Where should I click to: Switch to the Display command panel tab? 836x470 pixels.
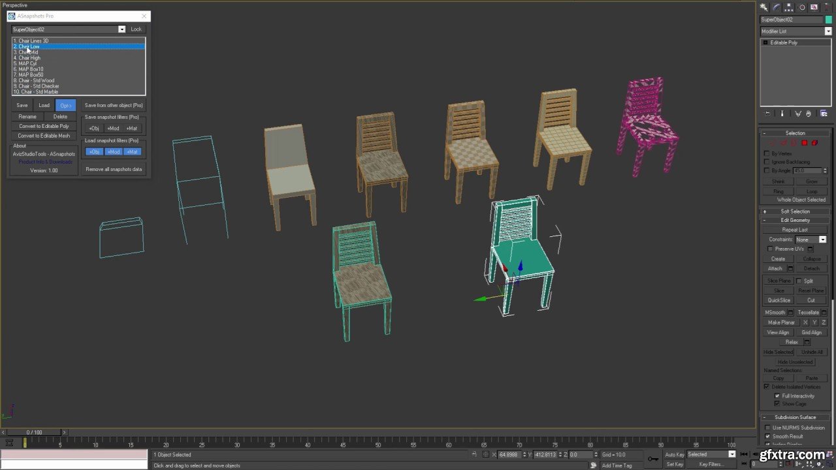814,7
